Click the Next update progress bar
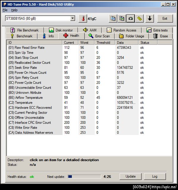This screenshot has width=178, height=190. (84, 177)
